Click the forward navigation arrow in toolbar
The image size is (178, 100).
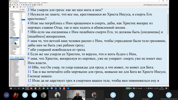pyautogui.click(x=19, y=5)
